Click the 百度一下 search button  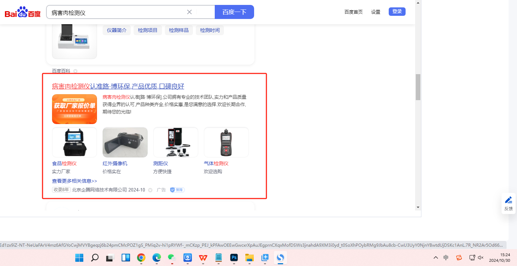pyautogui.click(x=234, y=12)
